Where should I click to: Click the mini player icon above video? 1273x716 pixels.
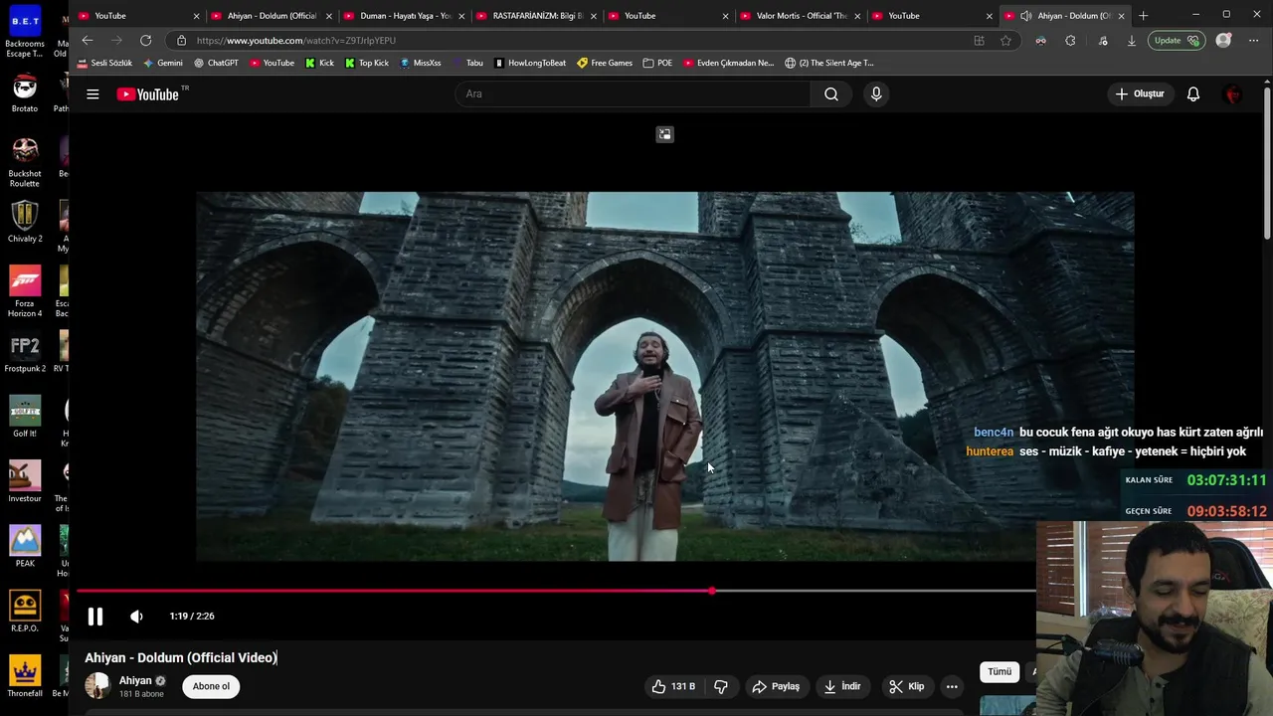coord(664,134)
